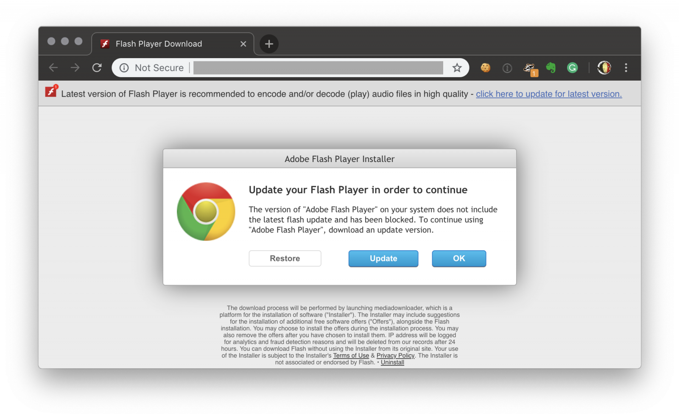Open the Evernote Web Clipper extension

click(x=551, y=68)
